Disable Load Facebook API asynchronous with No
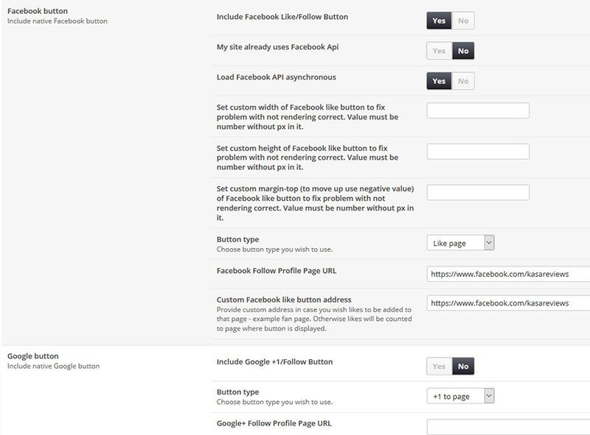The width and height of the screenshot is (590, 435). click(x=463, y=81)
